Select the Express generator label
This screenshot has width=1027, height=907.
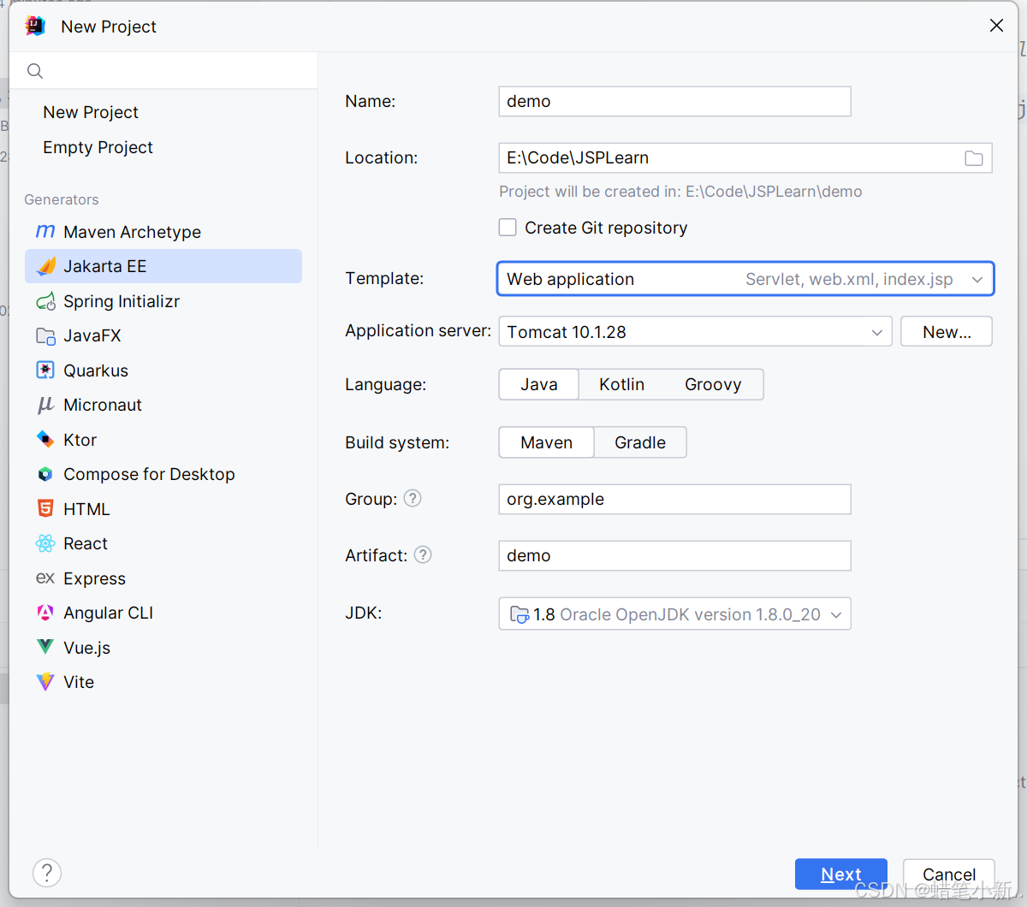94,578
